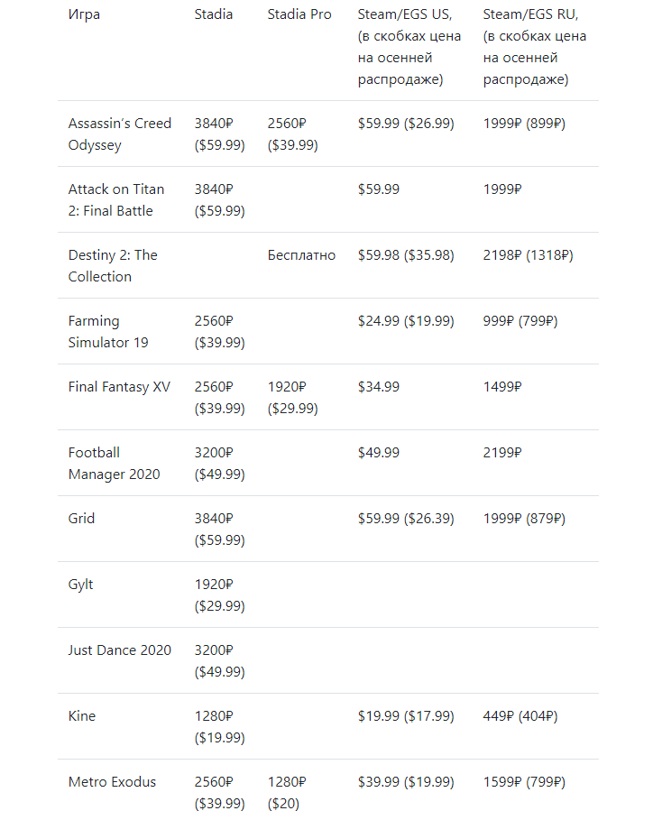This screenshot has width=653, height=820.
Task: Select the Kine game name
Action: click(81, 716)
